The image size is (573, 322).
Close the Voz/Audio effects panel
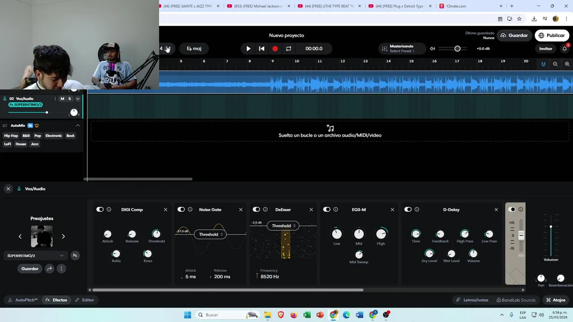[8, 189]
